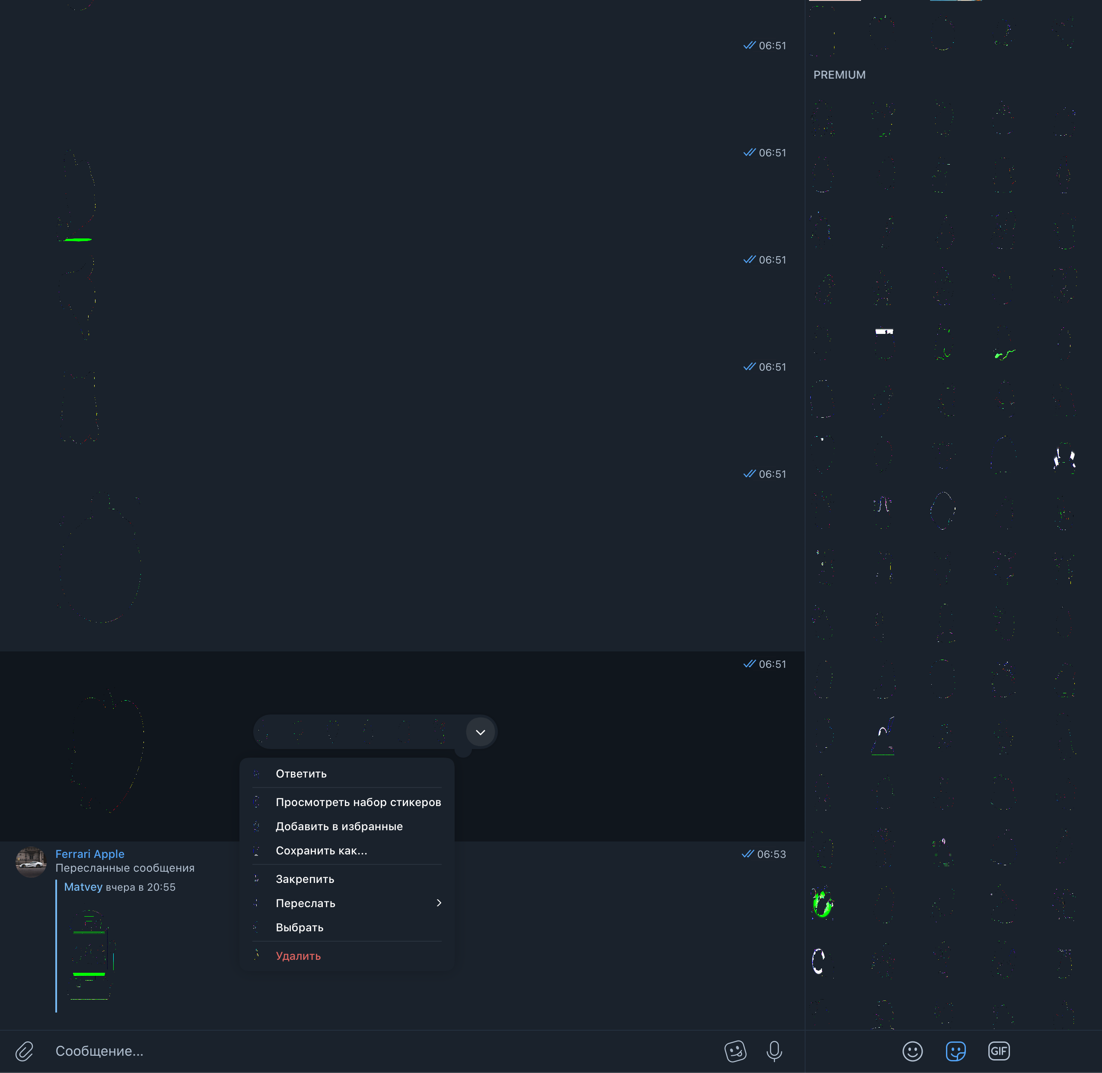Image resolution: width=1102 pixels, height=1073 pixels.
Task: Select Просмотреть набор стикеров menu item
Action: [358, 802]
